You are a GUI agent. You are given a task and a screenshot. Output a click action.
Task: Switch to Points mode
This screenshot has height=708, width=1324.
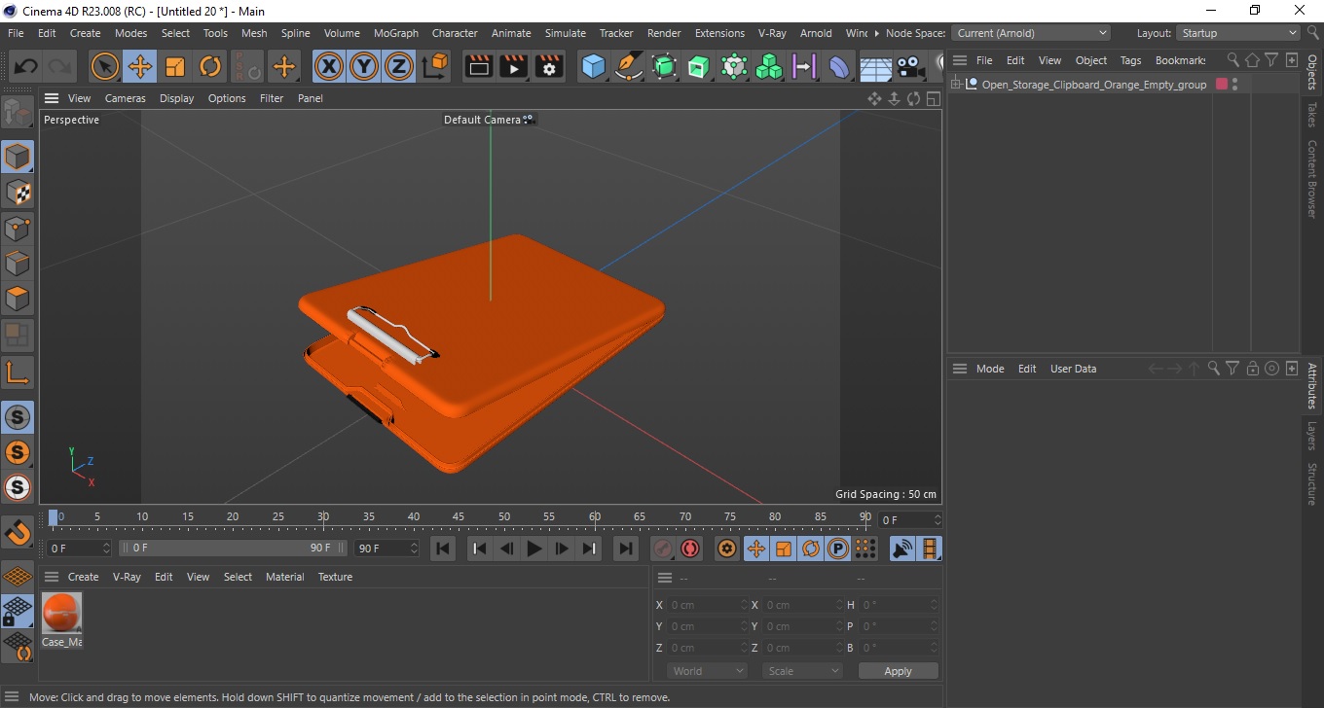point(18,229)
